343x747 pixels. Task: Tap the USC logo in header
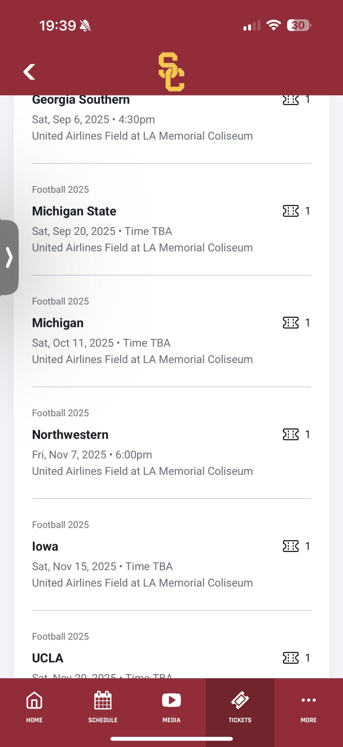pyautogui.click(x=171, y=72)
